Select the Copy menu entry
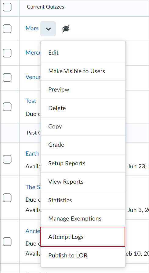 point(83,127)
